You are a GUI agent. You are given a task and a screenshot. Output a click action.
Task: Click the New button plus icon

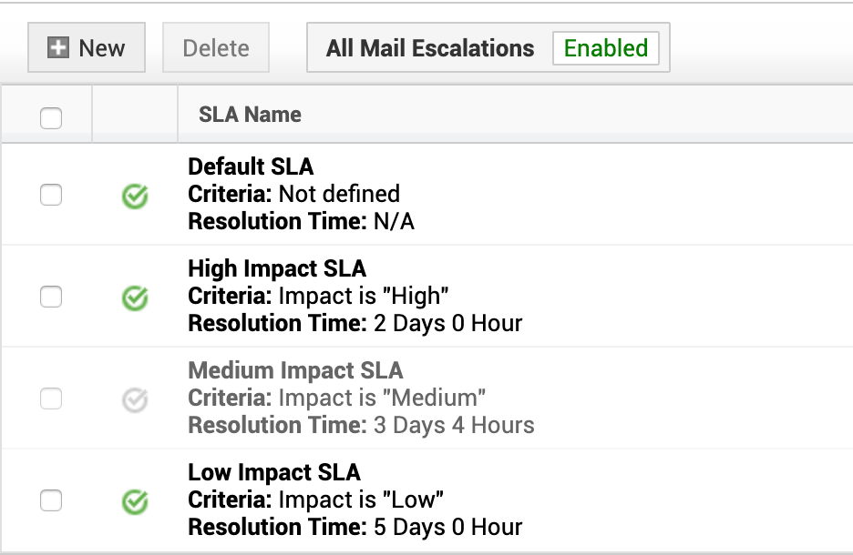click(x=58, y=48)
